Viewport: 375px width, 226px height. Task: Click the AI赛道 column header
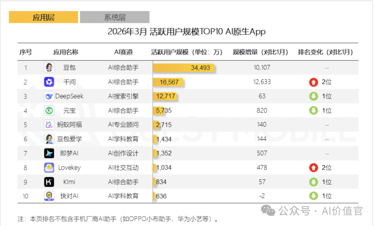tap(123, 52)
